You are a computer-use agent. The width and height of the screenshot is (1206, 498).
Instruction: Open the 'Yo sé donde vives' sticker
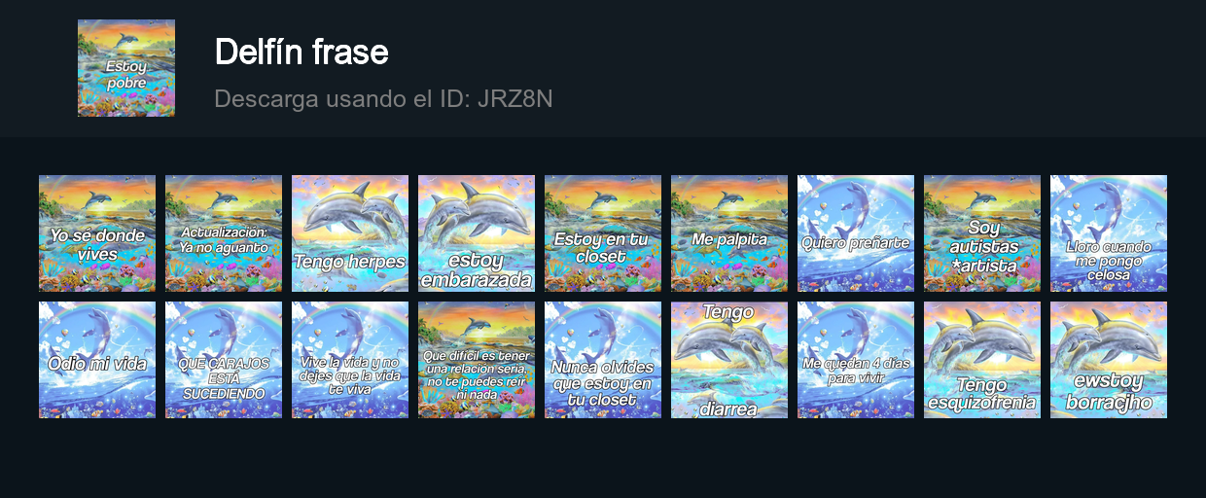click(x=97, y=233)
